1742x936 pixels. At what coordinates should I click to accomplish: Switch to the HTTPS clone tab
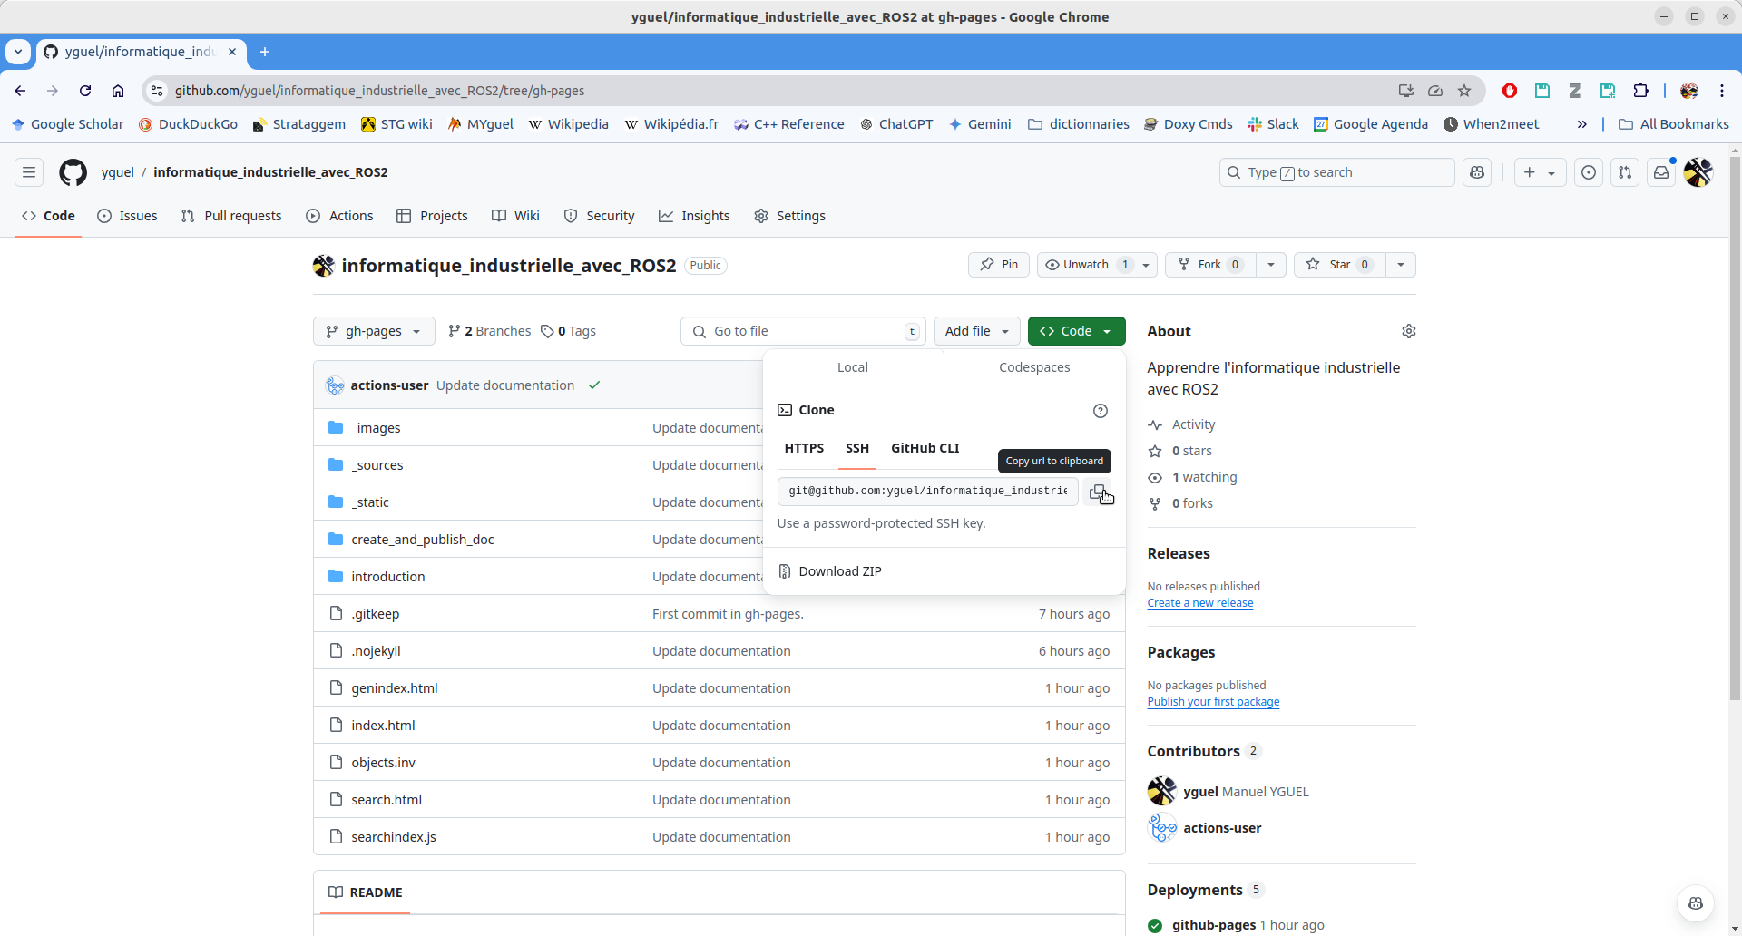803,448
